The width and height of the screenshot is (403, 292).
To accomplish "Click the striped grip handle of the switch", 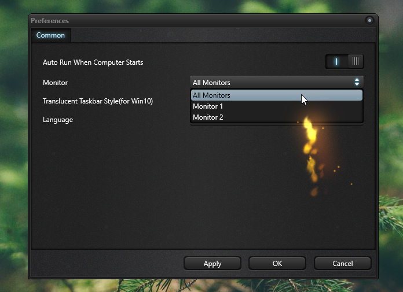I will click(x=355, y=61).
